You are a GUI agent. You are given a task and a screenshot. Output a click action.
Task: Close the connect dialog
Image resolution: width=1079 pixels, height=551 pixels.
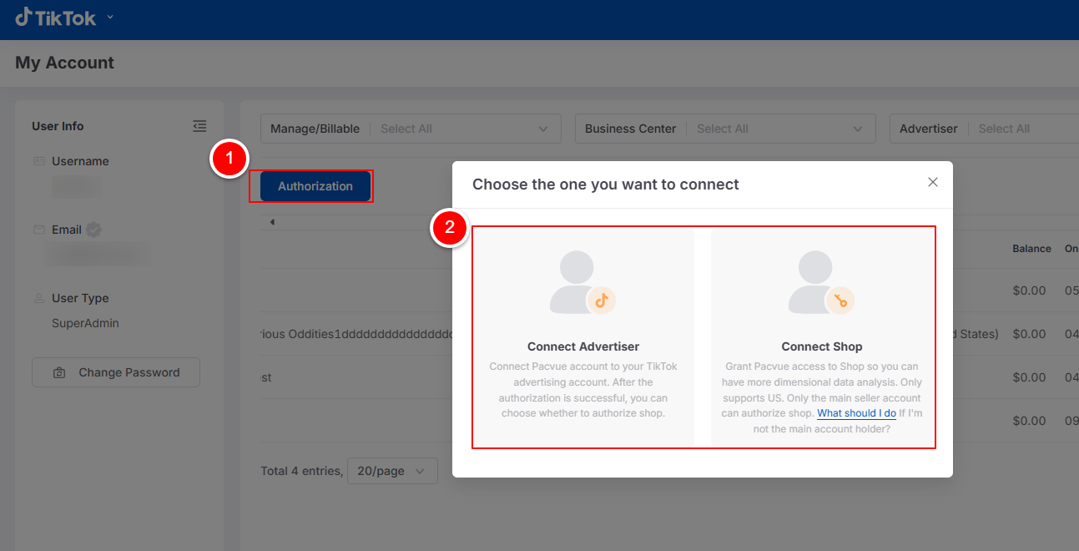click(933, 182)
